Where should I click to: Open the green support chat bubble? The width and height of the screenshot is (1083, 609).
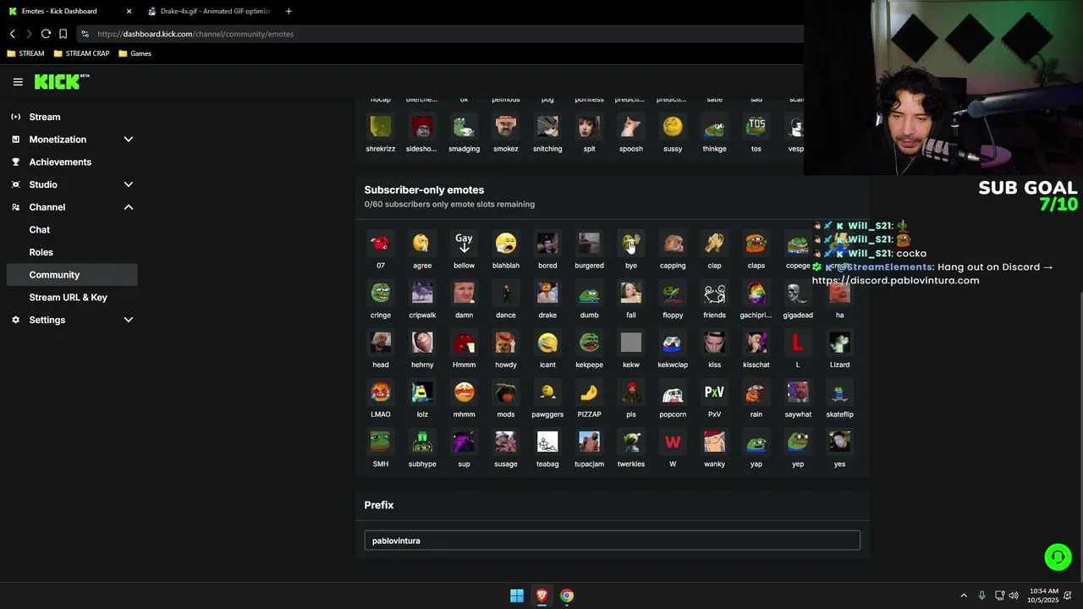pos(1058,557)
